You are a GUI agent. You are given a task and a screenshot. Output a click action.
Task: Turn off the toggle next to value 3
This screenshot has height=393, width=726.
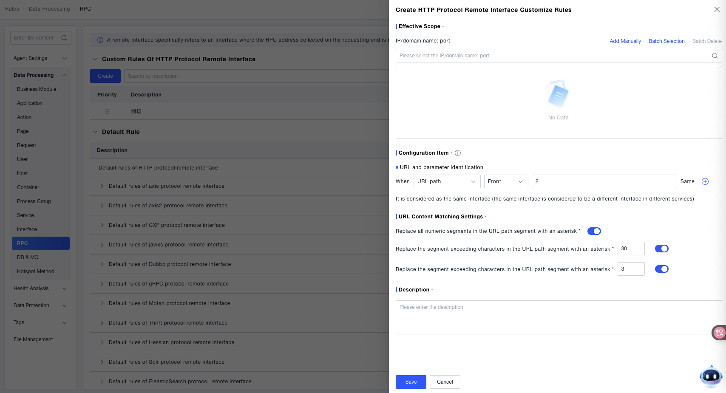coord(661,269)
